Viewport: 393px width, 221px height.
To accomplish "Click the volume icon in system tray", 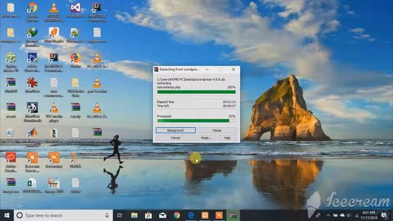I will tap(349, 215).
